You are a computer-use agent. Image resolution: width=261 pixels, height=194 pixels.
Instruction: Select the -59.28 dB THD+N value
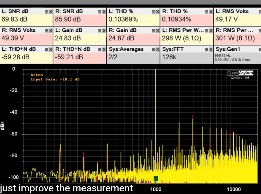pos(15,57)
